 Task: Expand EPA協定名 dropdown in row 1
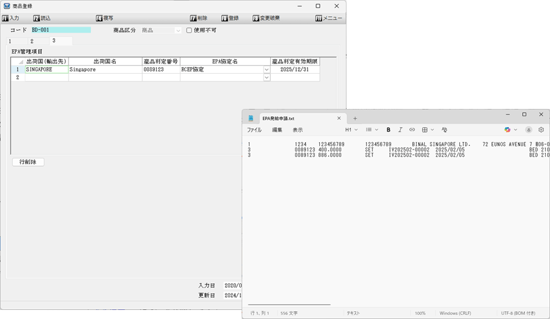pos(267,70)
